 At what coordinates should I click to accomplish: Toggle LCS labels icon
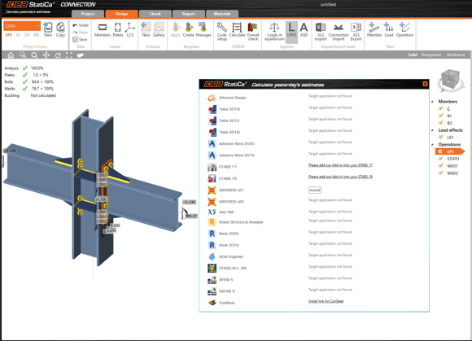click(x=130, y=29)
